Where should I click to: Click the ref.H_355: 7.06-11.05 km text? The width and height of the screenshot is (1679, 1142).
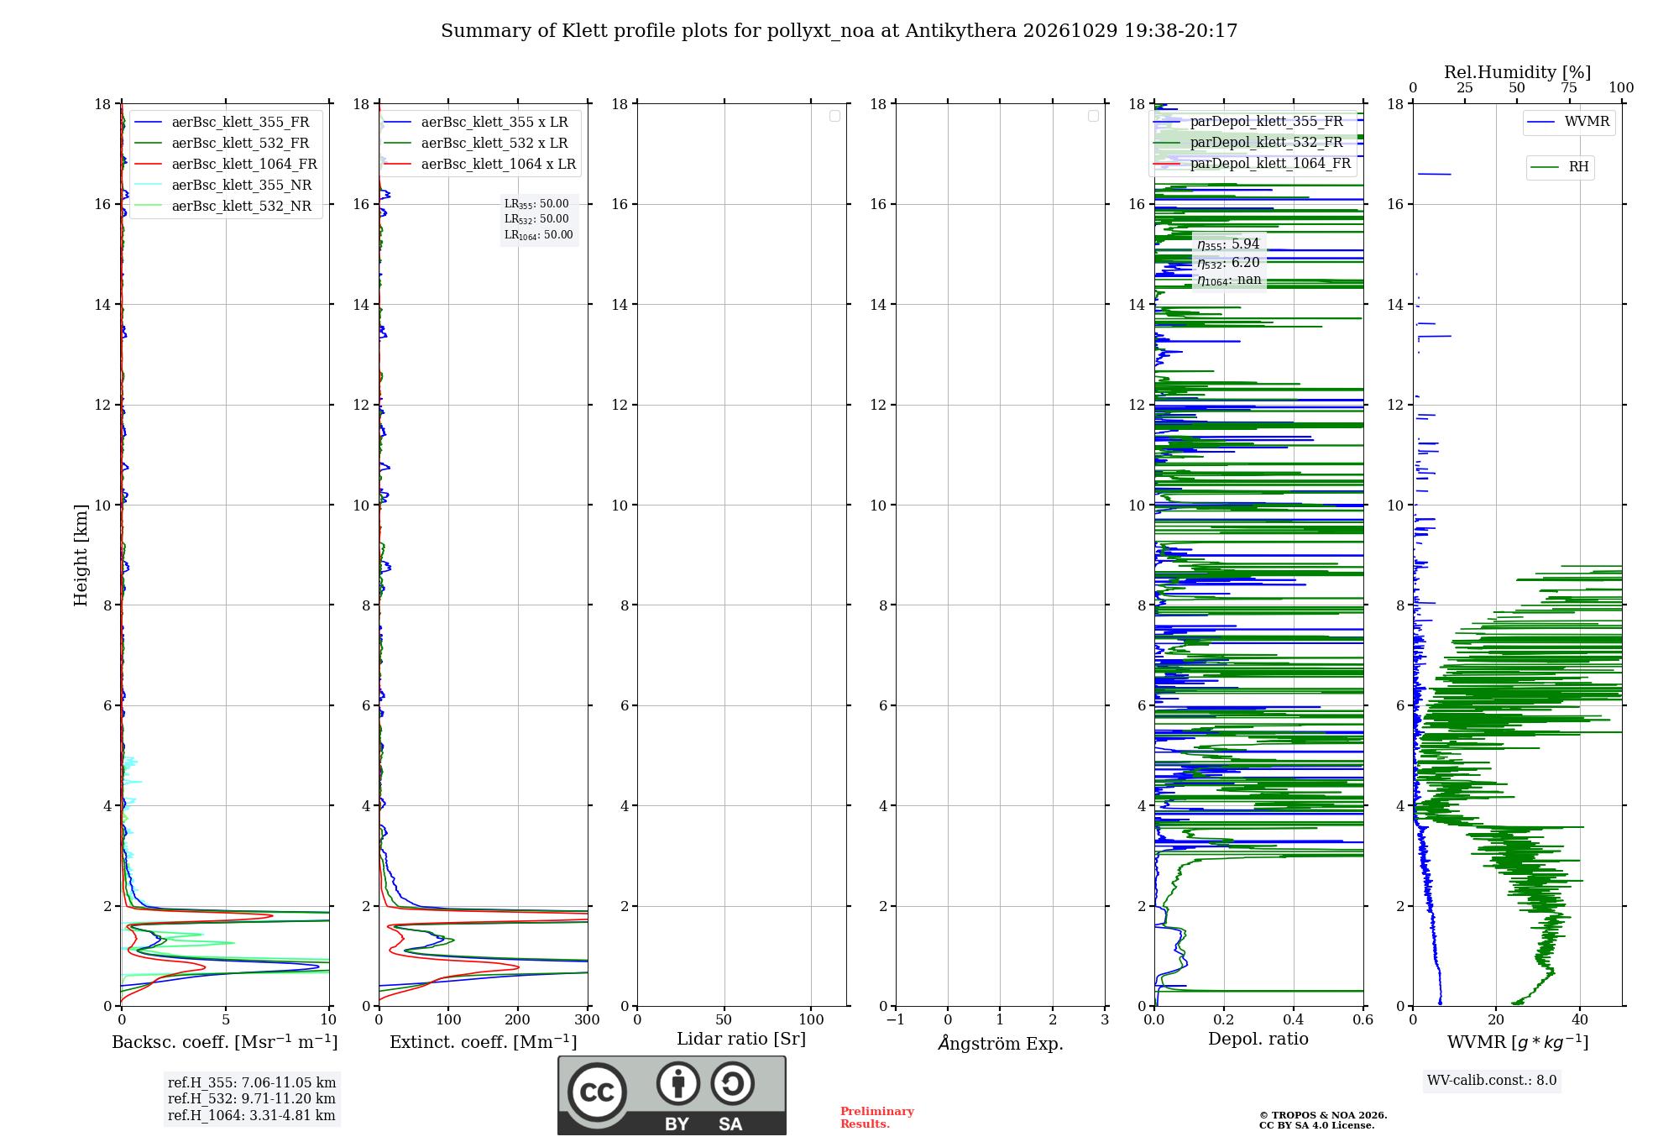click(252, 1083)
